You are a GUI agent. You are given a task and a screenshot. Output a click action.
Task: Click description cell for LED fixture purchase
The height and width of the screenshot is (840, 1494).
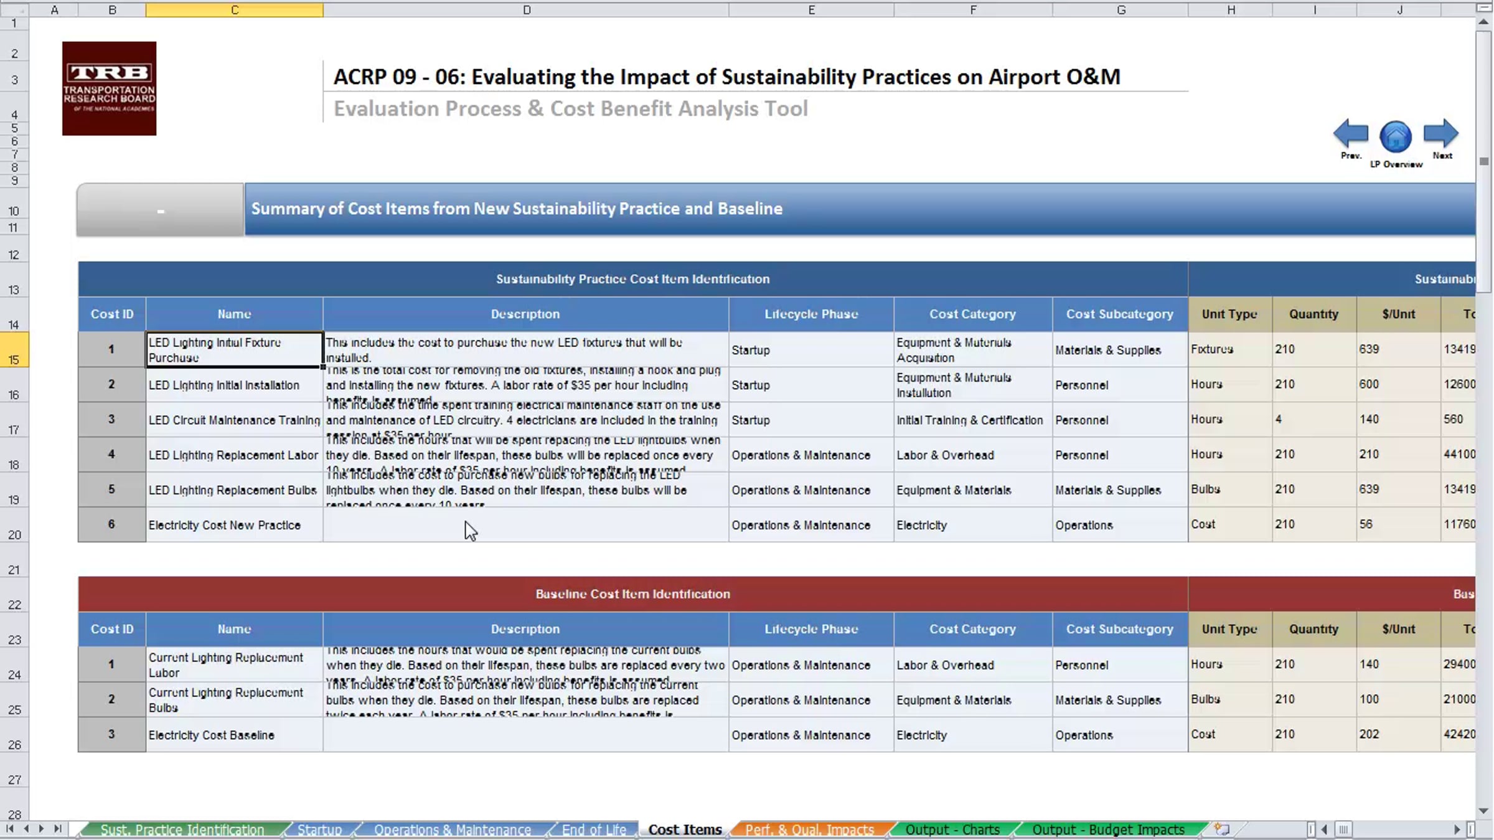(526, 350)
